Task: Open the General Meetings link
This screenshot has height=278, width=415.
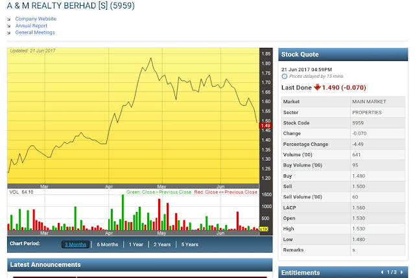Action: [35, 32]
